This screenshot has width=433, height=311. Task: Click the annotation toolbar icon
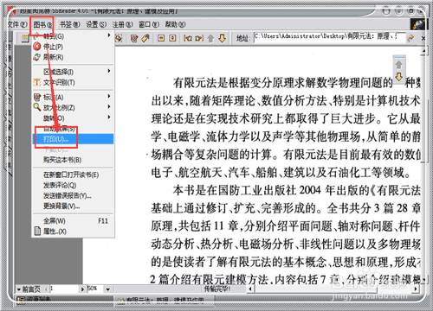134,38
